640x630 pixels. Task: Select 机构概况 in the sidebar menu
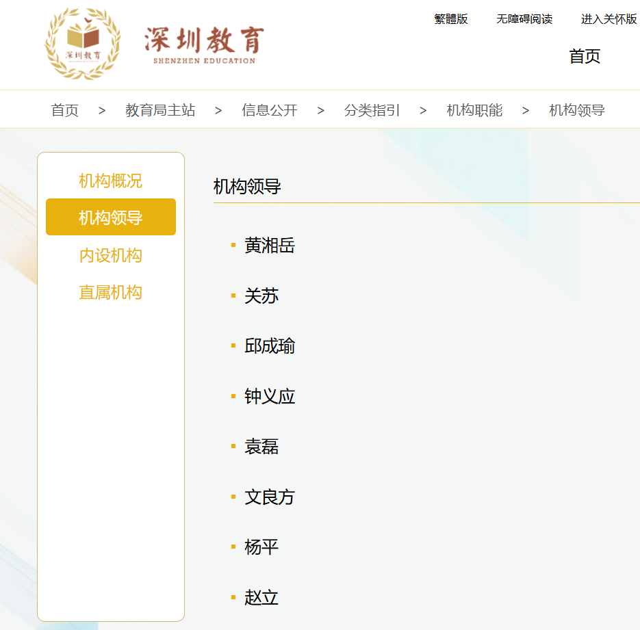[111, 181]
